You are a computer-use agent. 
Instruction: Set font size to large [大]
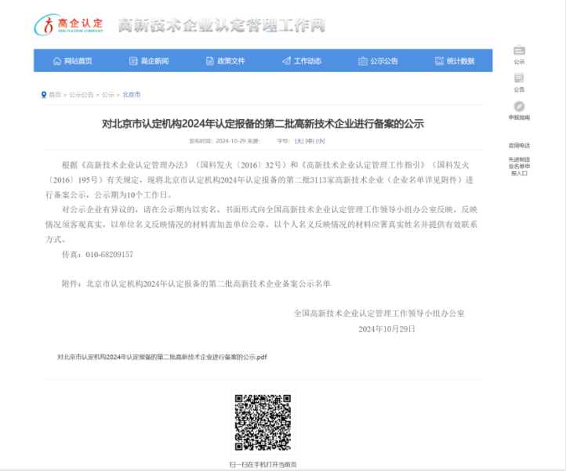(x=299, y=141)
